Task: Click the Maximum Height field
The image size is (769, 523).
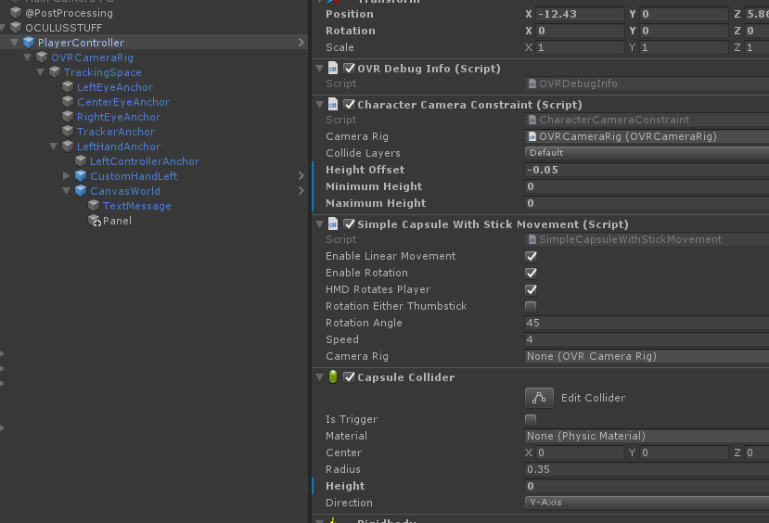Action: point(647,203)
